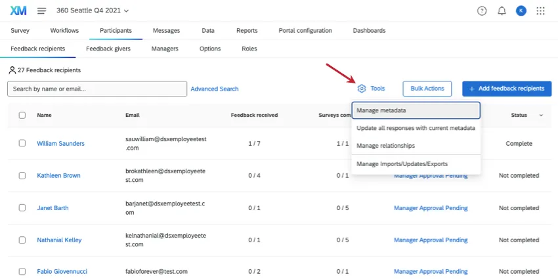Click Add feedback recipients button
This screenshot has height=279, width=558.
pos(507,89)
